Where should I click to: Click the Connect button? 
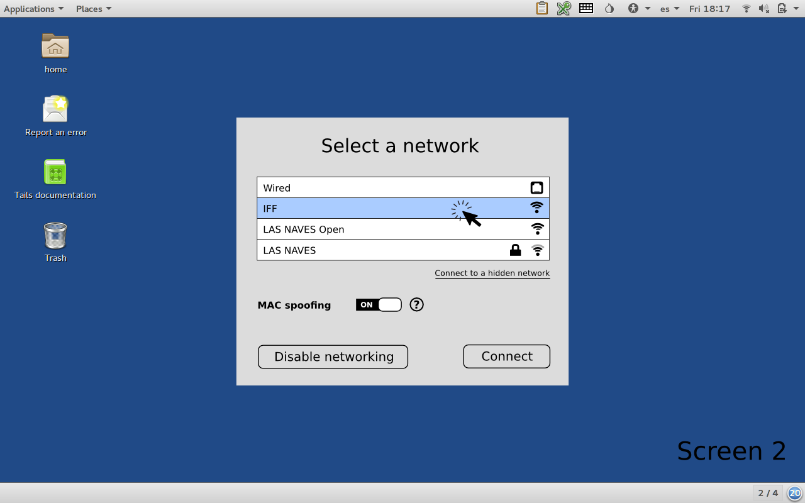point(506,357)
